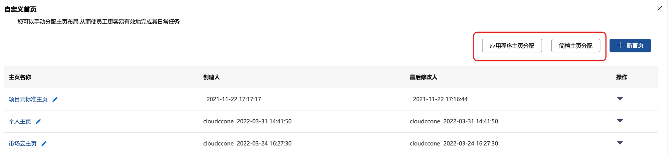Go to the 市场云主页 link
Viewport: 668px width, 154px height.
coord(23,144)
